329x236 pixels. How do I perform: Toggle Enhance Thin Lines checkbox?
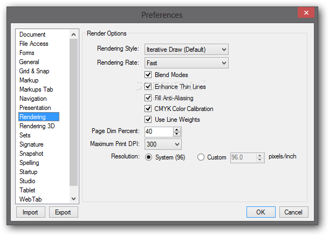[x=148, y=86]
